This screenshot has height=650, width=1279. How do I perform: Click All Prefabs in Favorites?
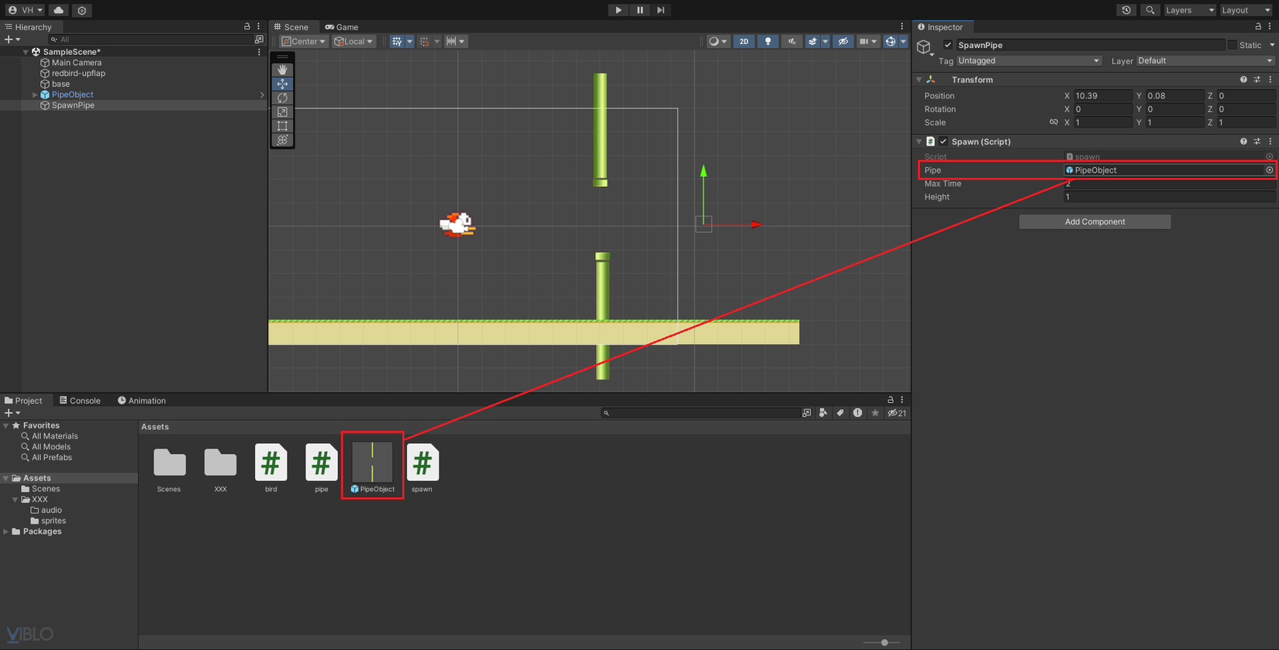(x=51, y=458)
